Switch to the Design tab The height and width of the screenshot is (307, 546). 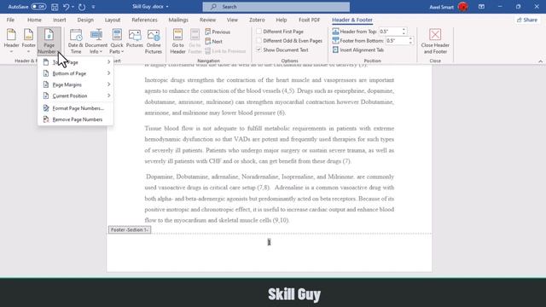[x=85, y=20]
